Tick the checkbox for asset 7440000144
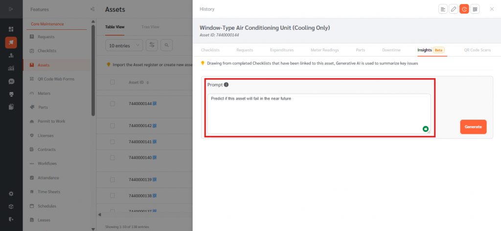The width and height of the screenshot is (501, 231). point(113,104)
